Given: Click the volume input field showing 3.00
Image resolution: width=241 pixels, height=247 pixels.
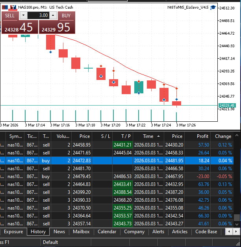Looking at the screenshot, I should tap(38, 15).
